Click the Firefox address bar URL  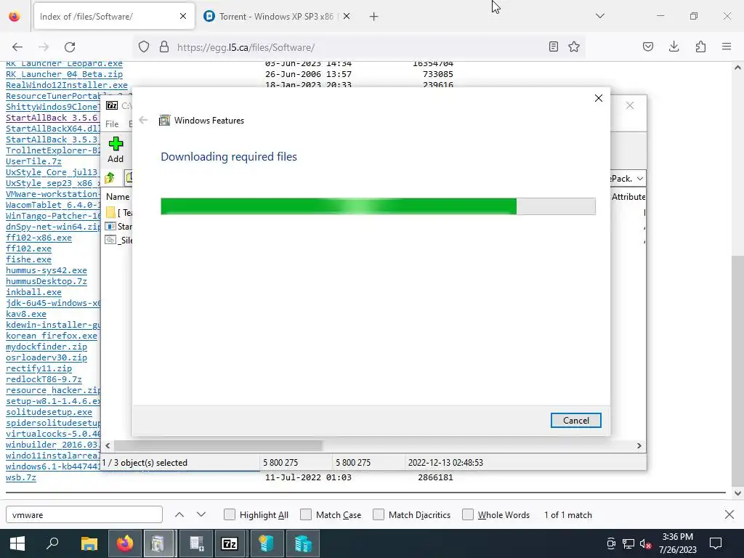click(x=246, y=47)
